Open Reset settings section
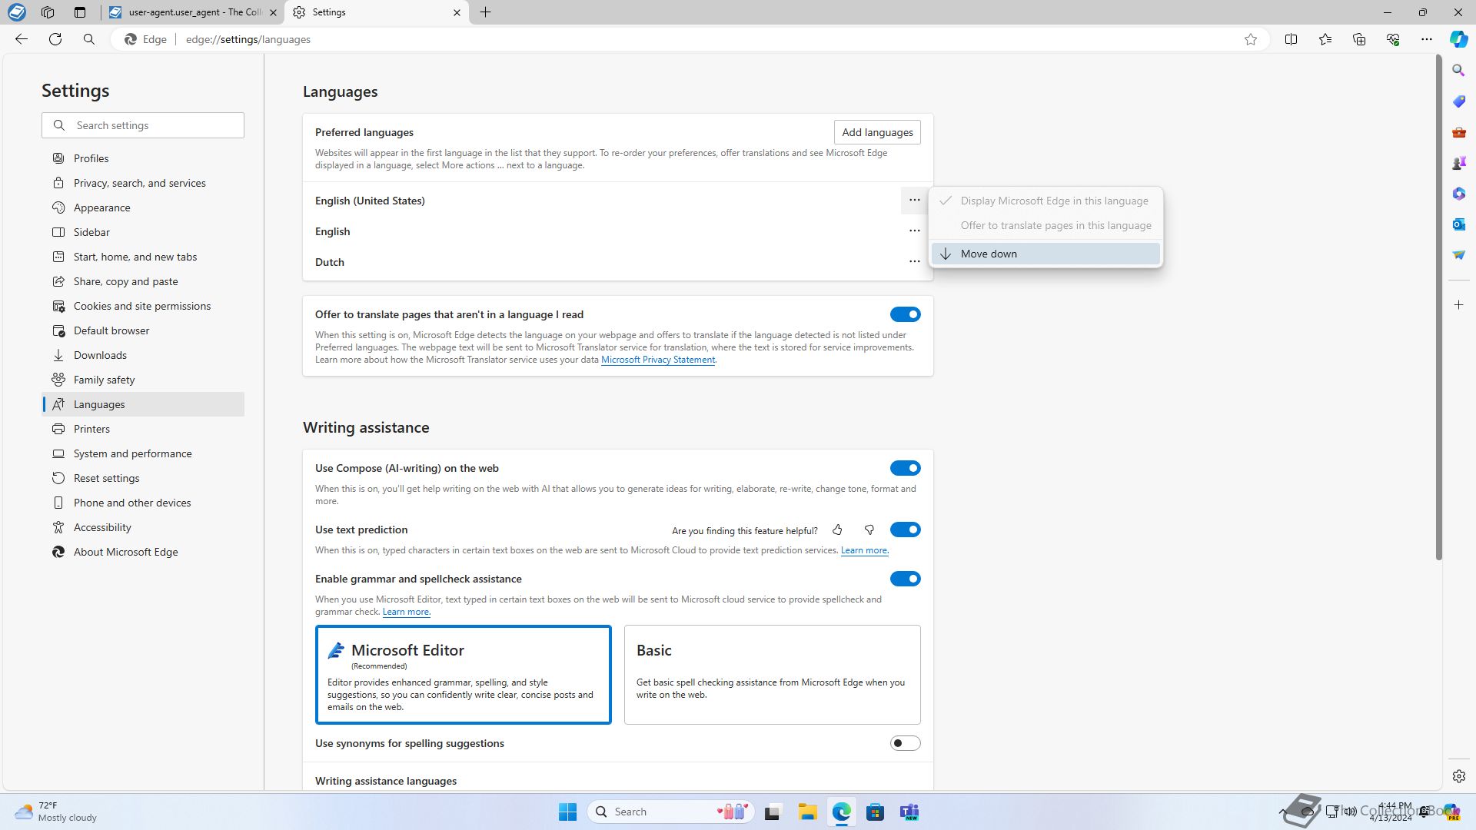1476x830 pixels. point(143,478)
